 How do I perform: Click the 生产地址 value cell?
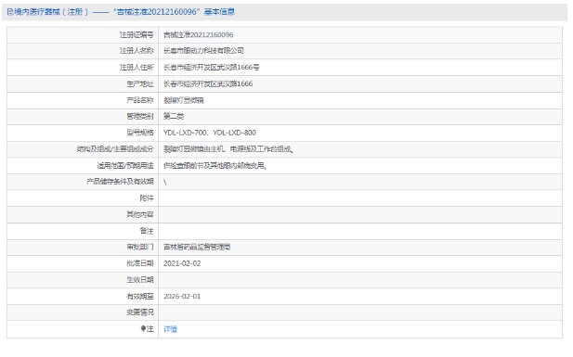coord(360,84)
